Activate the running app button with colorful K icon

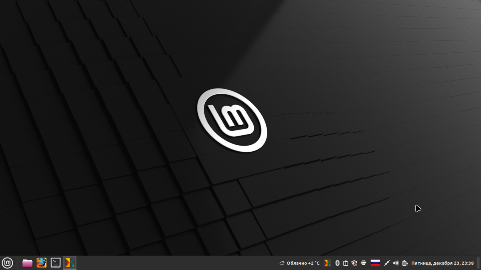[70, 263]
